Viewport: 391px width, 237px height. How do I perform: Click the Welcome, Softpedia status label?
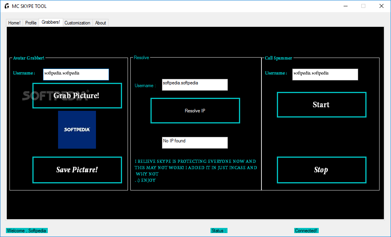tap(27, 231)
